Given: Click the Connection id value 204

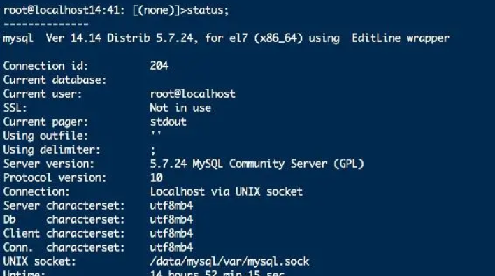Looking at the screenshot, I should pos(159,66).
